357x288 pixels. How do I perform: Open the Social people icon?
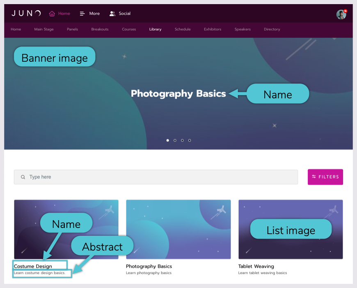point(112,14)
